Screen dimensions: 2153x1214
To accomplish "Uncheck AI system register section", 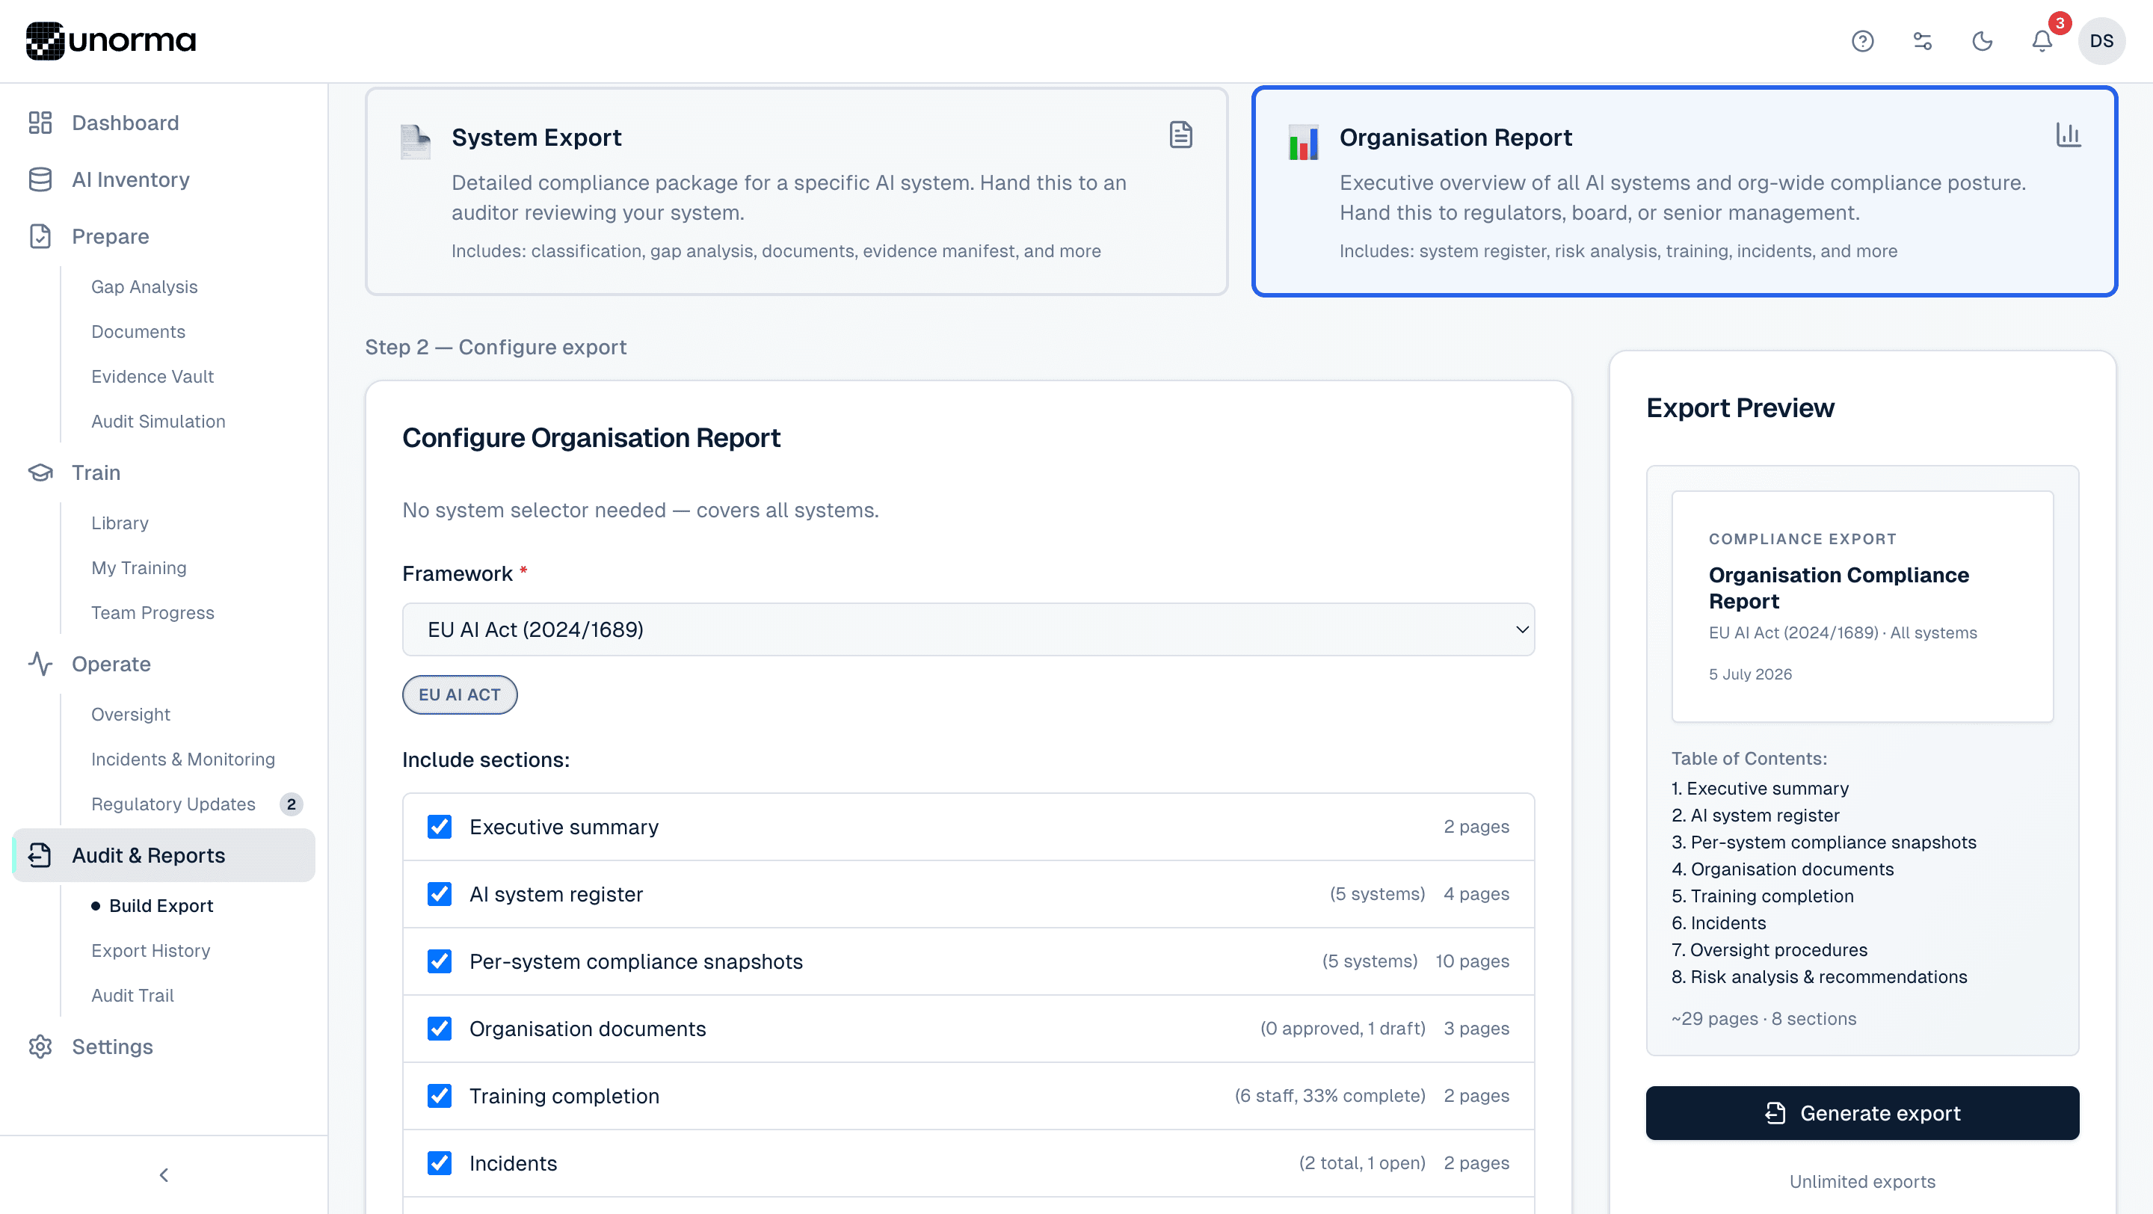I will (x=440, y=894).
